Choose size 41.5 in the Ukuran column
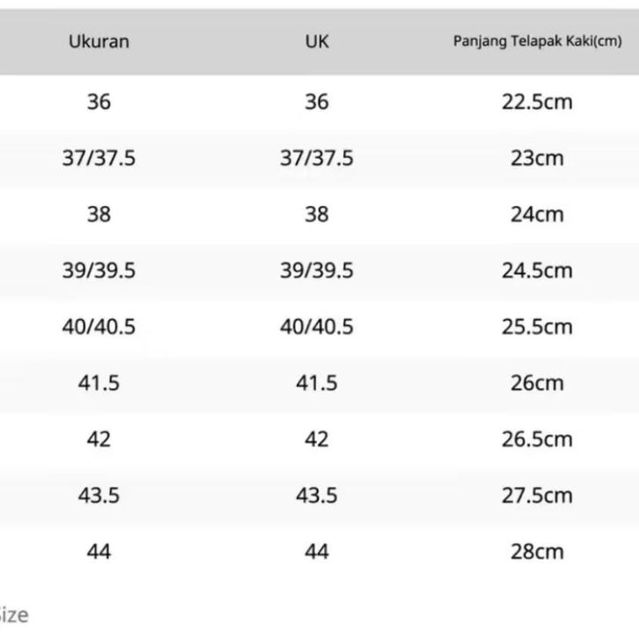639x639 pixels. (x=99, y=383)
